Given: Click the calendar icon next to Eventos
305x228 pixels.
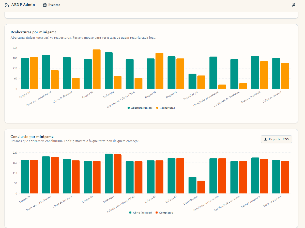Looking at the screenshot, I should pyautogui.click(x=45, y=5).
